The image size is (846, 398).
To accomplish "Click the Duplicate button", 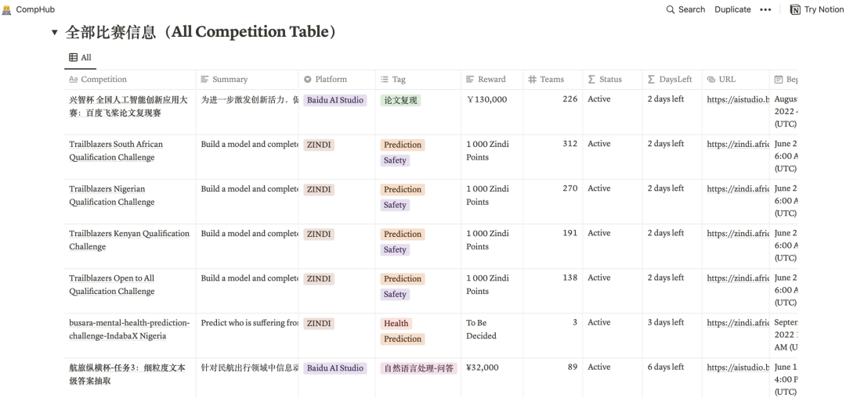I will tap(732, 9).
